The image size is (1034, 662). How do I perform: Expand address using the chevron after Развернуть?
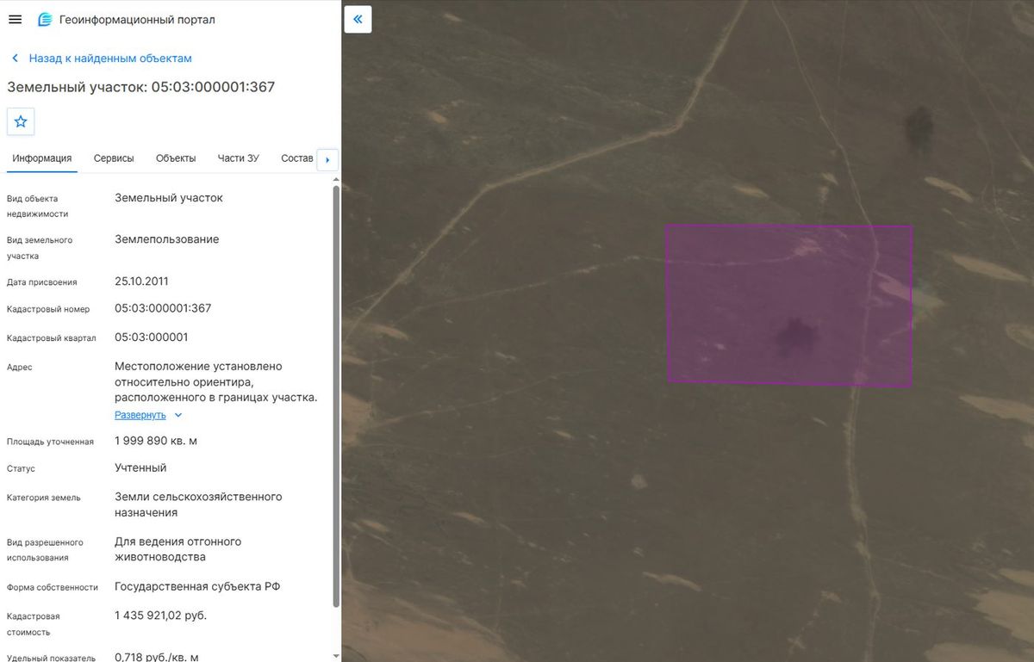[178, 415]
